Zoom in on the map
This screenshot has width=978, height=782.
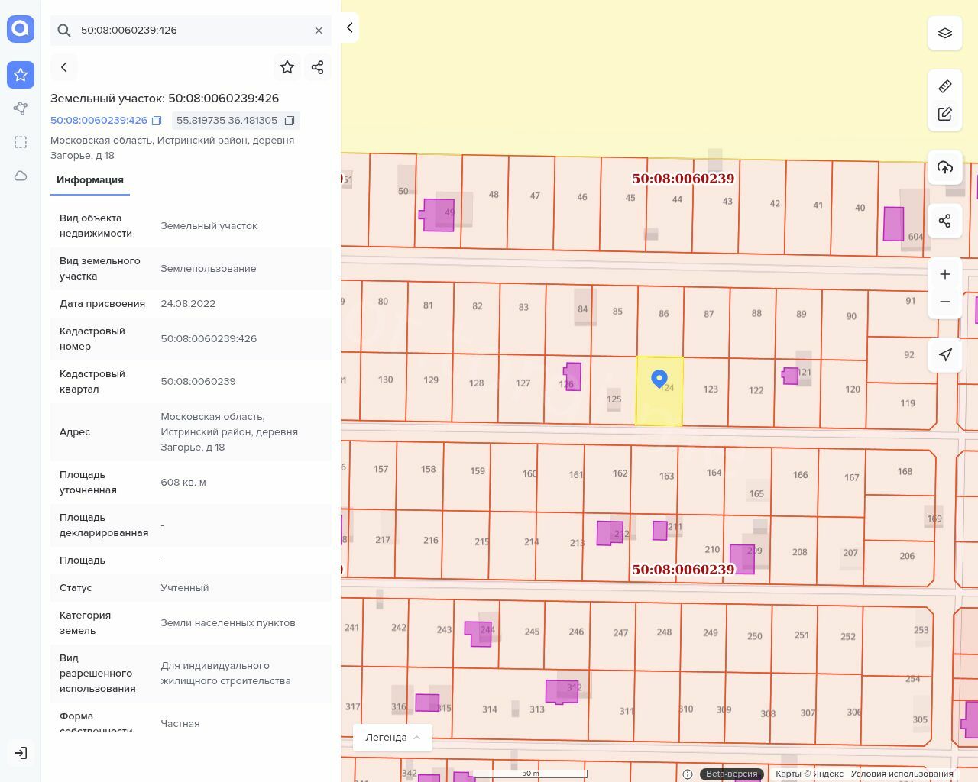click(x=944, y=274)
